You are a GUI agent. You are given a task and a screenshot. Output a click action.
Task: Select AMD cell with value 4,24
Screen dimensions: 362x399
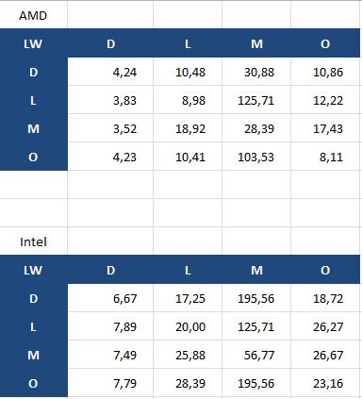click(110, 72)
